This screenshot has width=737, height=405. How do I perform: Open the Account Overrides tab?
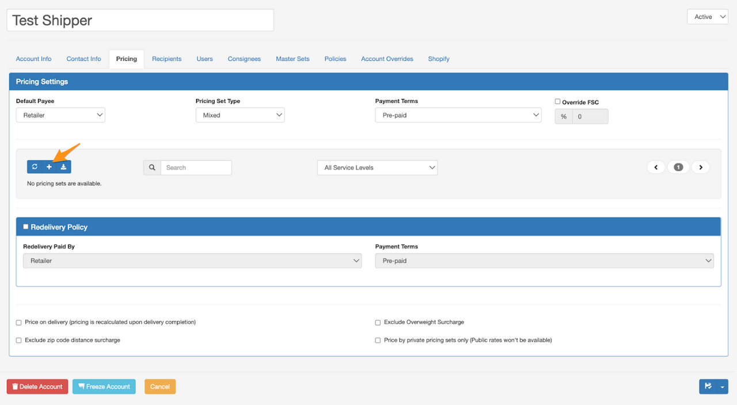click(387, 59)
